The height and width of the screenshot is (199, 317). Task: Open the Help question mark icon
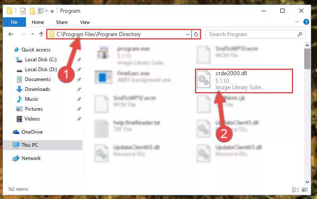coord(306,22)
